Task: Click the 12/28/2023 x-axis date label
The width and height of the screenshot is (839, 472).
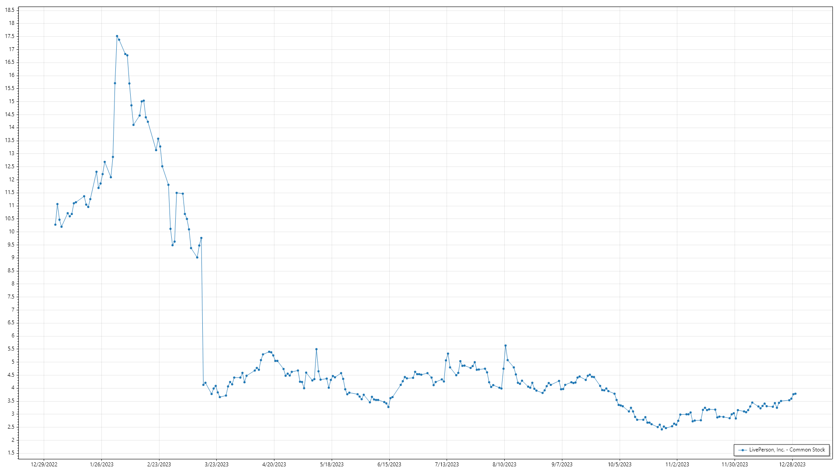Action: coord(792,465)
